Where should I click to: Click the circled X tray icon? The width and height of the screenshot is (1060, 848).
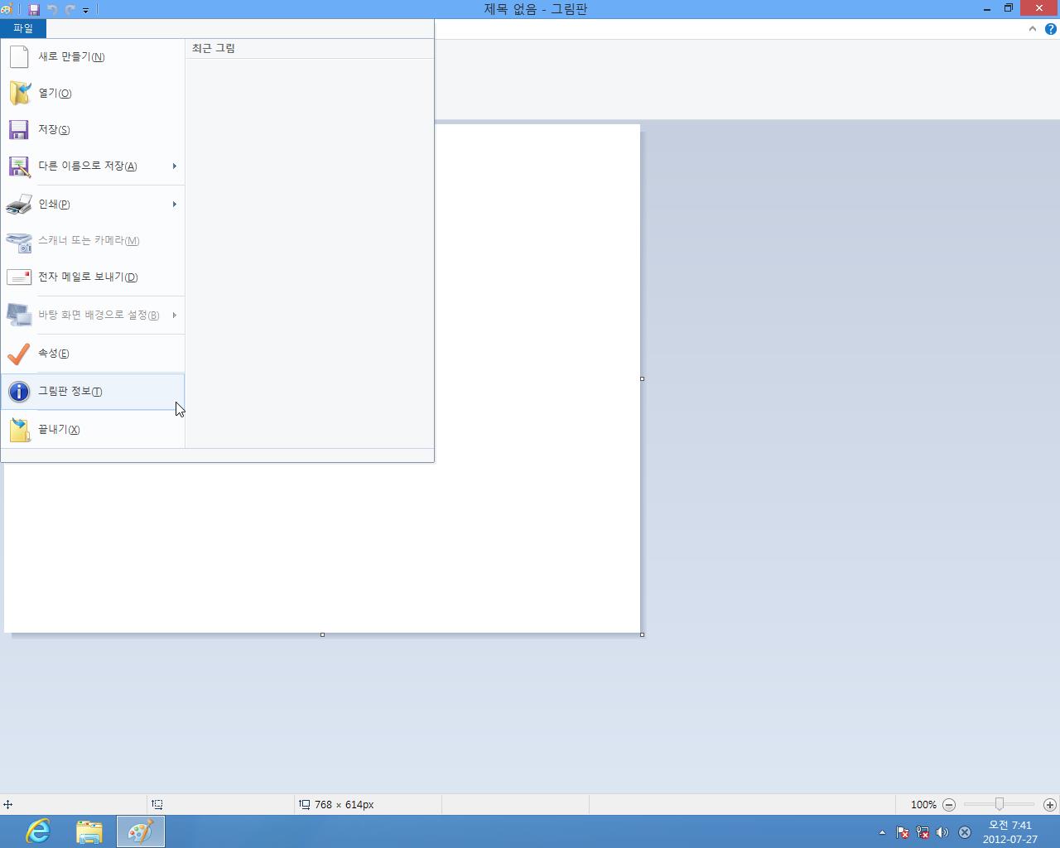965,832
